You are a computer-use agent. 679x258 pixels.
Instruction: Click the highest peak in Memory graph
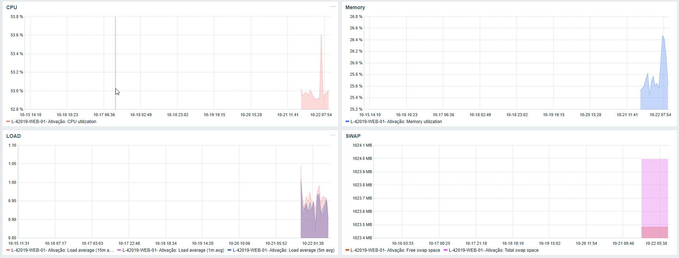pyautogui.click(x=662, y=36)
